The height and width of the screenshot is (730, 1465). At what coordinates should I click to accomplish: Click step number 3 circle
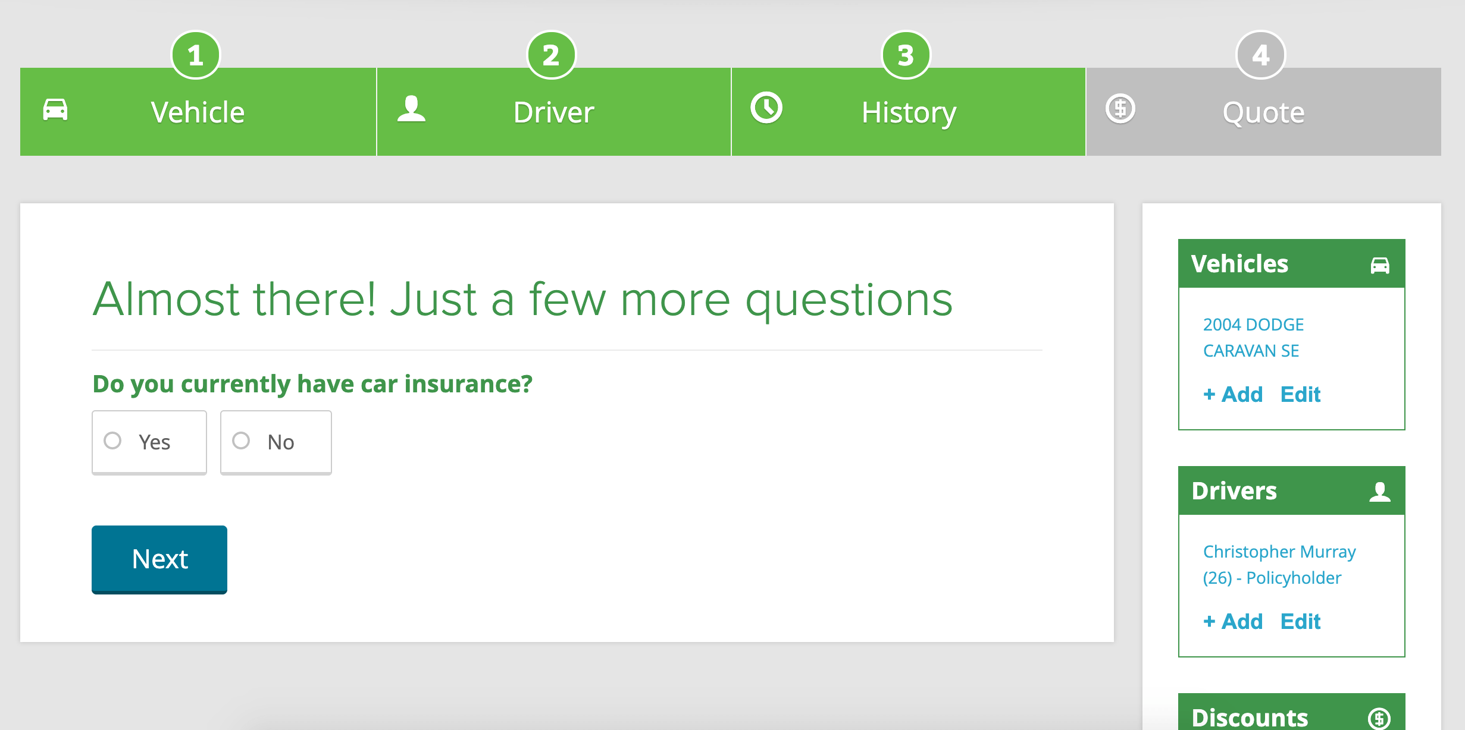coord(906,55)
